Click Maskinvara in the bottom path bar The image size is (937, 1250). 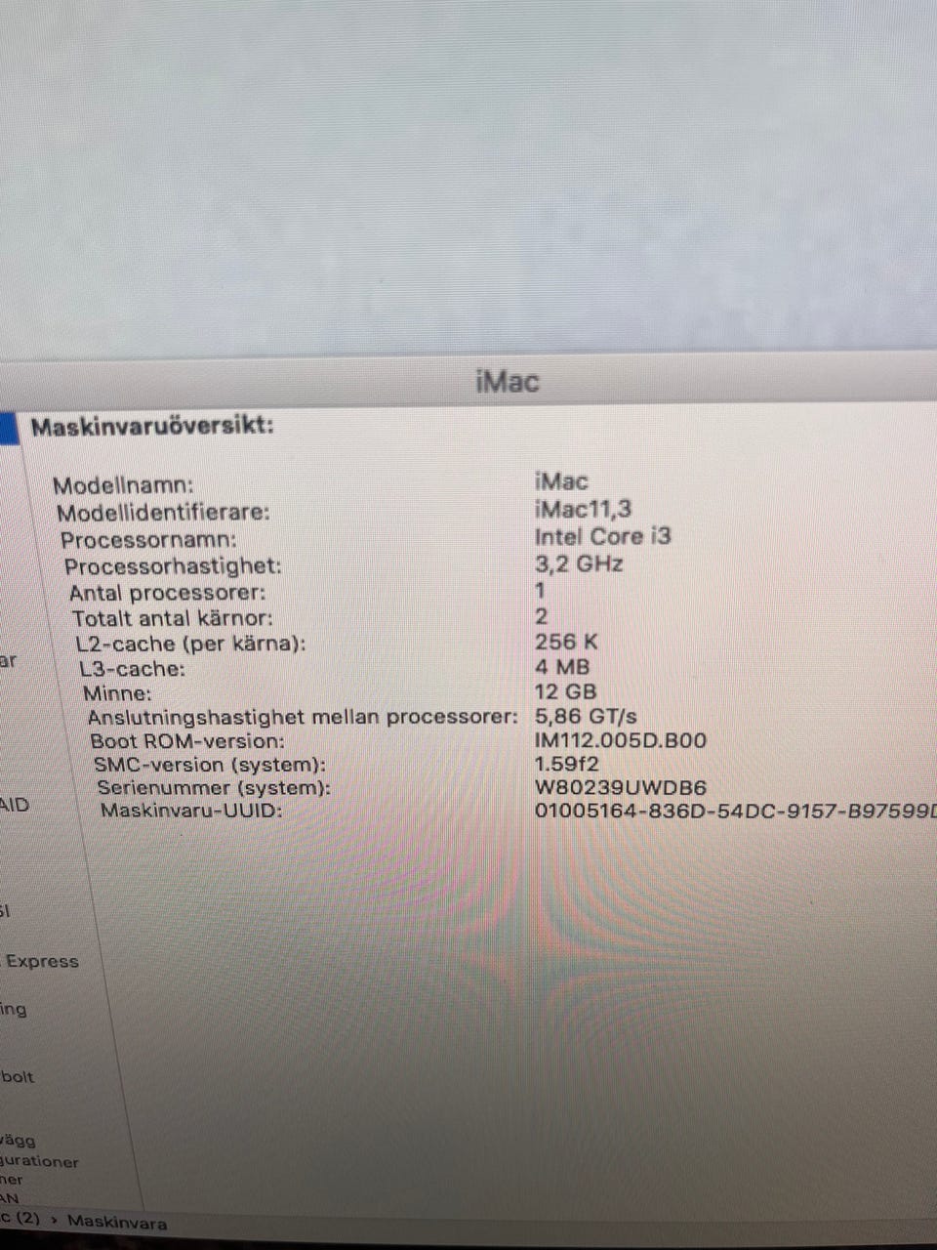[x=117, y=1222]
